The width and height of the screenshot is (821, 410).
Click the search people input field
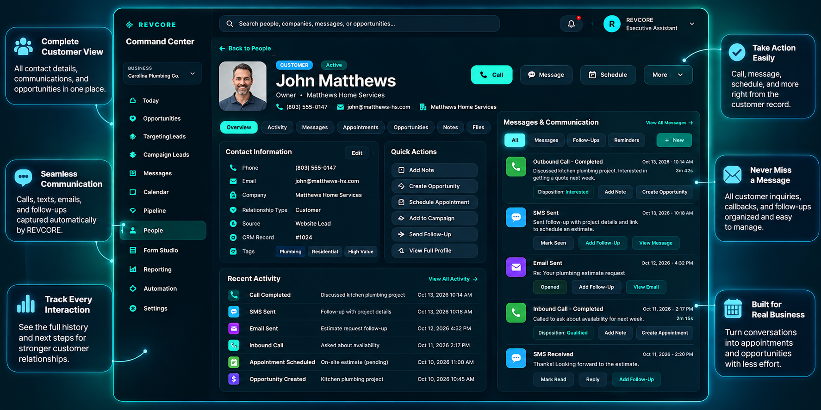pos(359,24)
